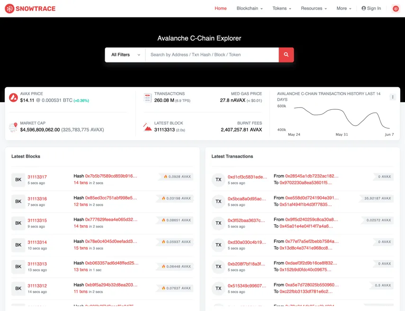Open sender address 0xe558d0d7241904e391
This screenshot has height=311, width=405.
point(312,198)
